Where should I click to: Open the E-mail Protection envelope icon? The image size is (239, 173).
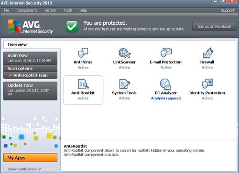(166, 52)
